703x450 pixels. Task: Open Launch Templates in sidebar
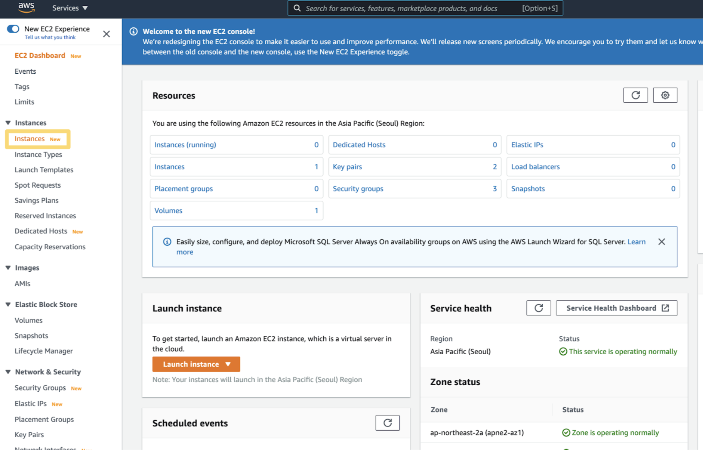pos(44,170)
